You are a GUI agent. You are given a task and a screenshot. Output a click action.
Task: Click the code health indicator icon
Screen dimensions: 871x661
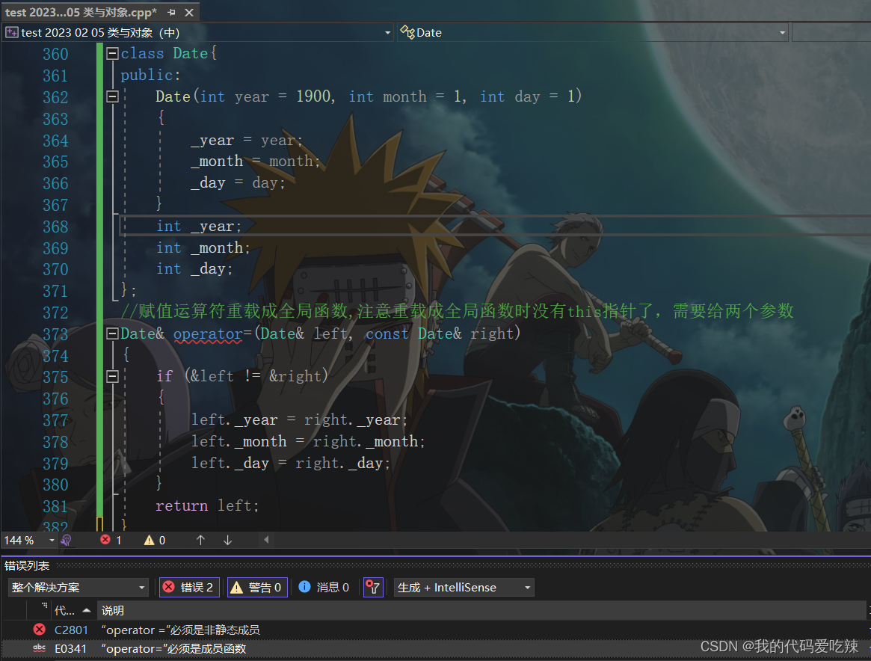pyautogui.click(x=66, y=540)
